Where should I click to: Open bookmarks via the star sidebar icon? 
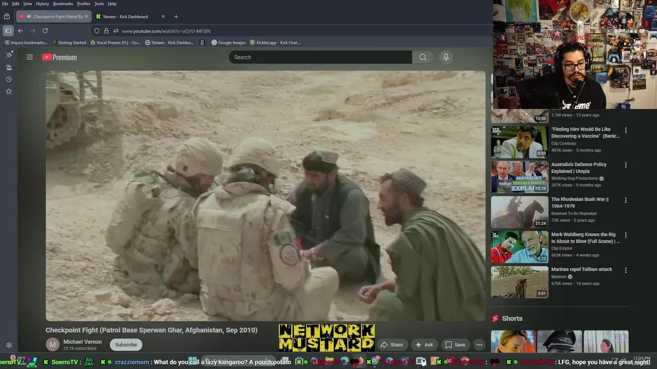coord(9,92)
